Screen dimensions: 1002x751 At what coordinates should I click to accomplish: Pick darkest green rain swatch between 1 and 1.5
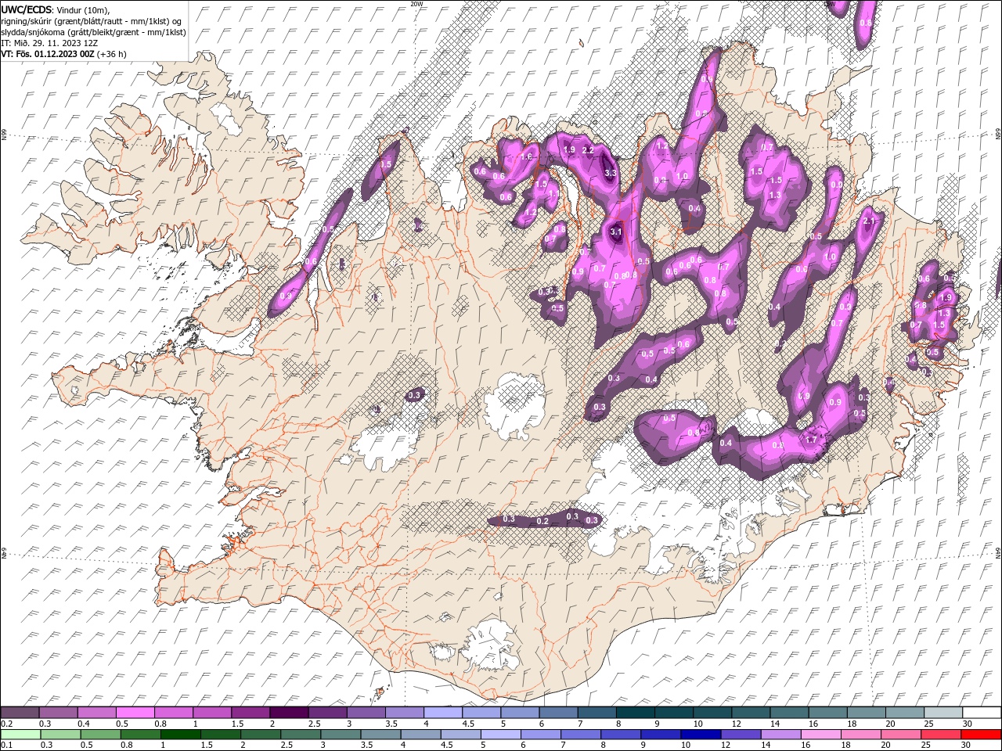click(180, 735)
